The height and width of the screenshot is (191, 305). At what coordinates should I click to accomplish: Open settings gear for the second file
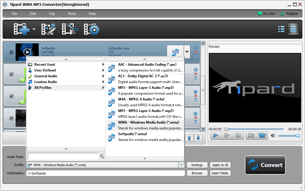coord(196,70)
